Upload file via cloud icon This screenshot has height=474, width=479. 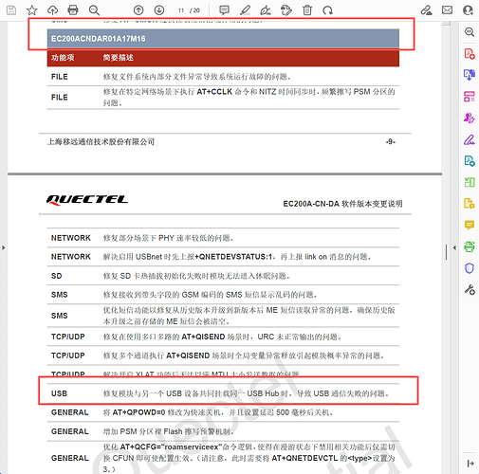point(52,10)
